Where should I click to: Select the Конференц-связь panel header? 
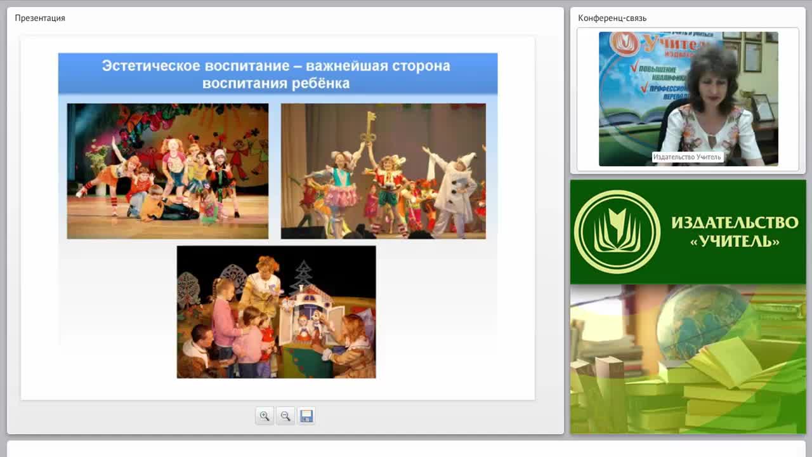tap(612, 18)
